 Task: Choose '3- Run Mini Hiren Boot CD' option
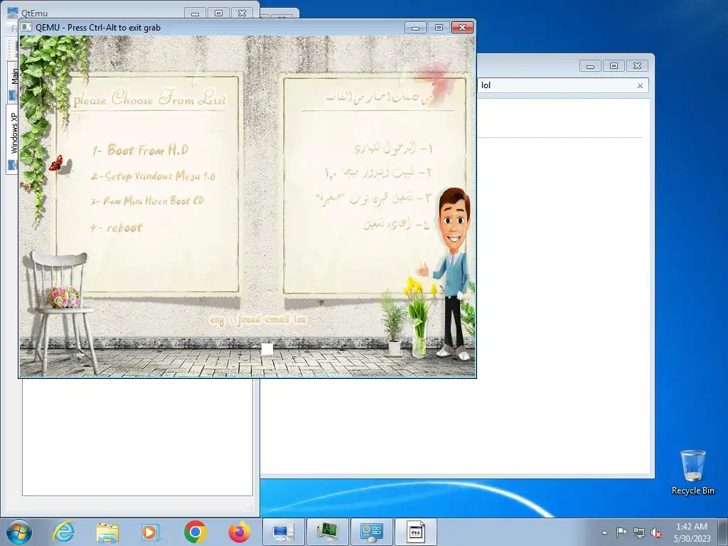[x=147, y=200]
